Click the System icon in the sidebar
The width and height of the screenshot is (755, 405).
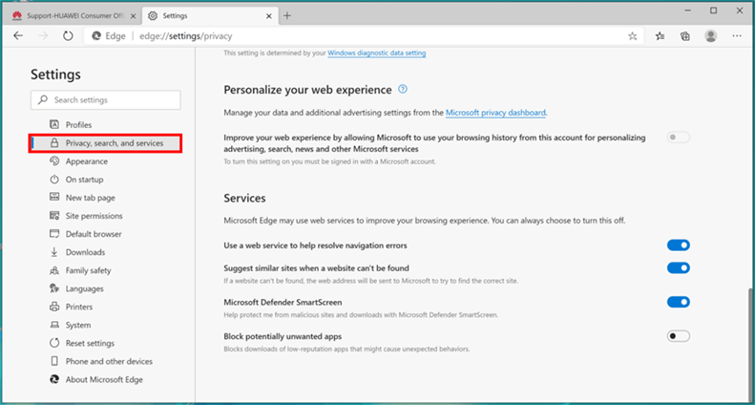(x=54, y=325)
